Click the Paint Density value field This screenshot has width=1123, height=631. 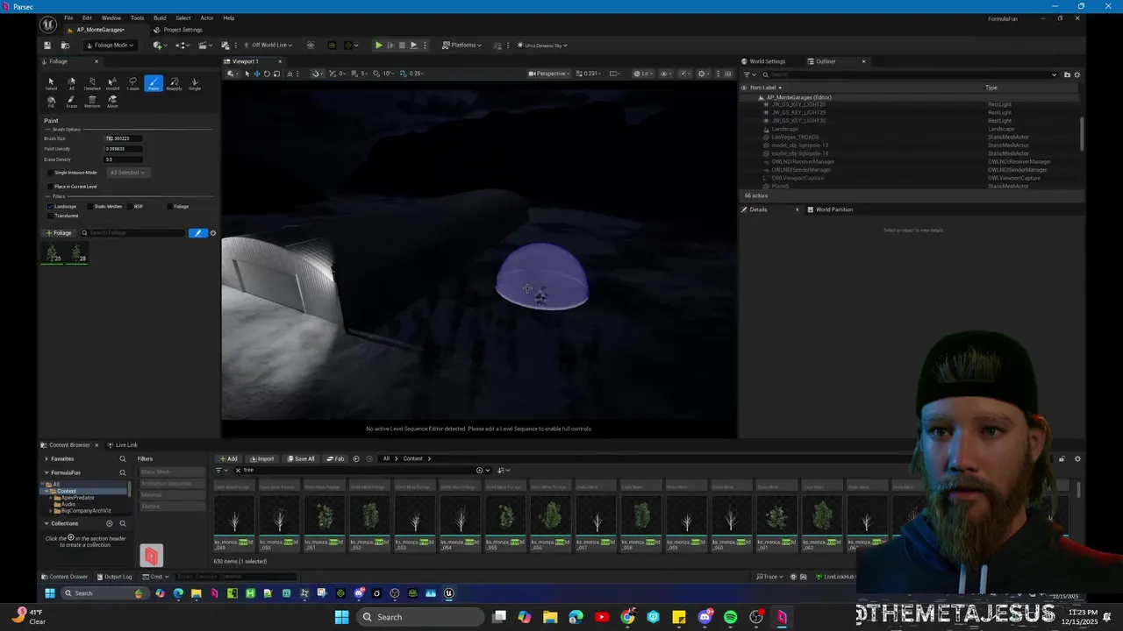pos(123,149)
